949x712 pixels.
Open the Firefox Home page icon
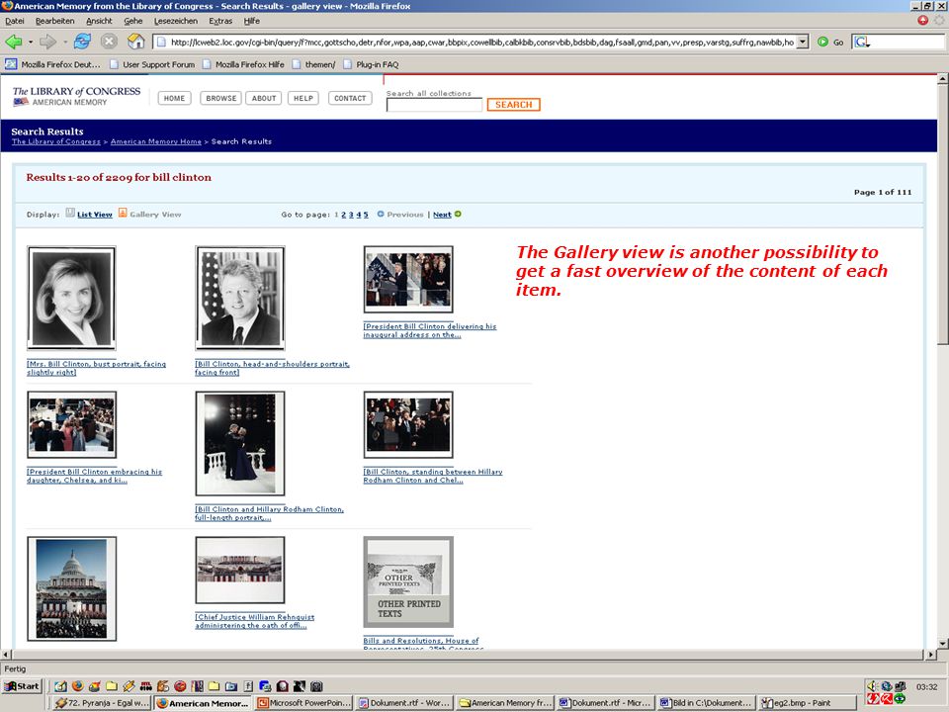[x=136, y=42]
